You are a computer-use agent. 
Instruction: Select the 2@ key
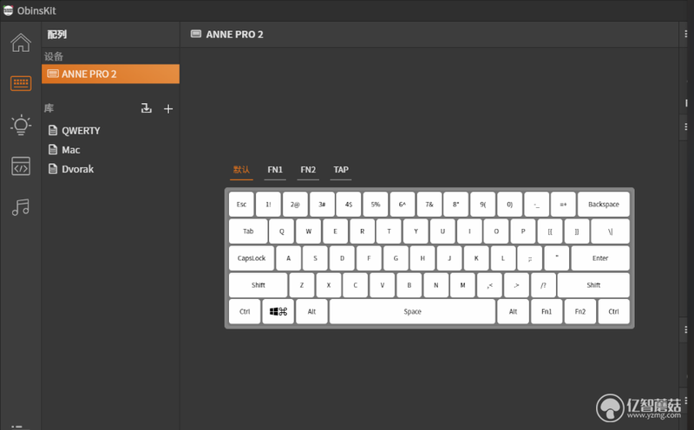click(295, 205)
